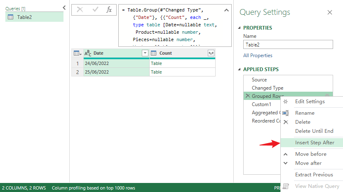Click the up chevron icon beside Move before
Screen dimensions: 343x192
tap(285, 154)
